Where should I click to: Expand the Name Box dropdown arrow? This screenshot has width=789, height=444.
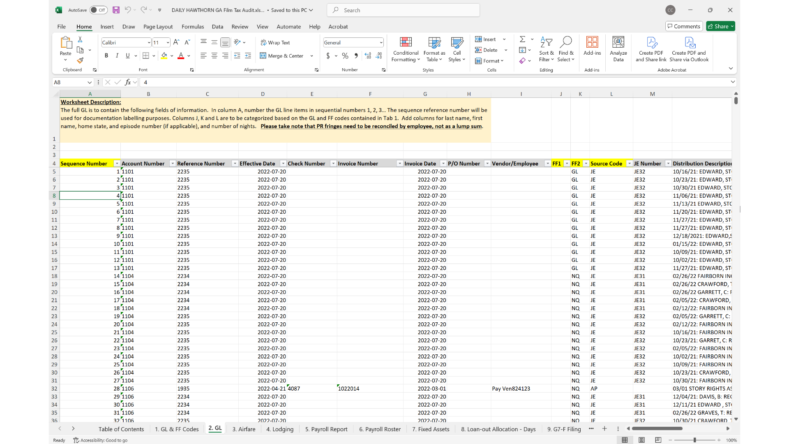tap(89, 82)
